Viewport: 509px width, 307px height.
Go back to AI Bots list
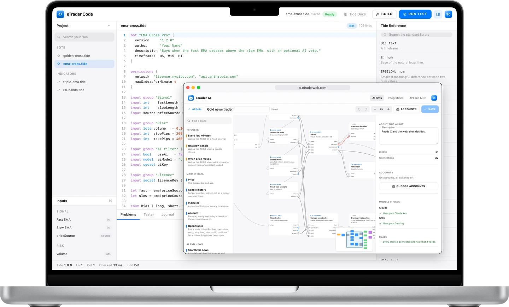[195, 110]
